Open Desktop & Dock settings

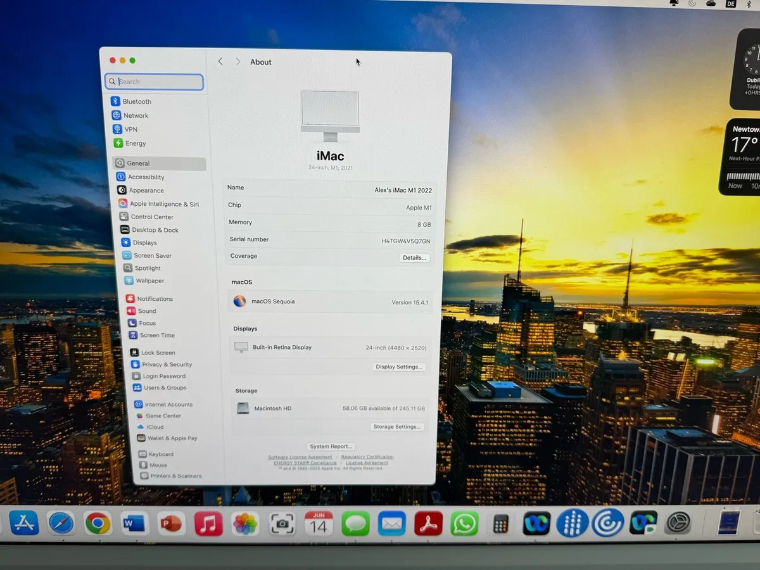[x=150, y=230]
